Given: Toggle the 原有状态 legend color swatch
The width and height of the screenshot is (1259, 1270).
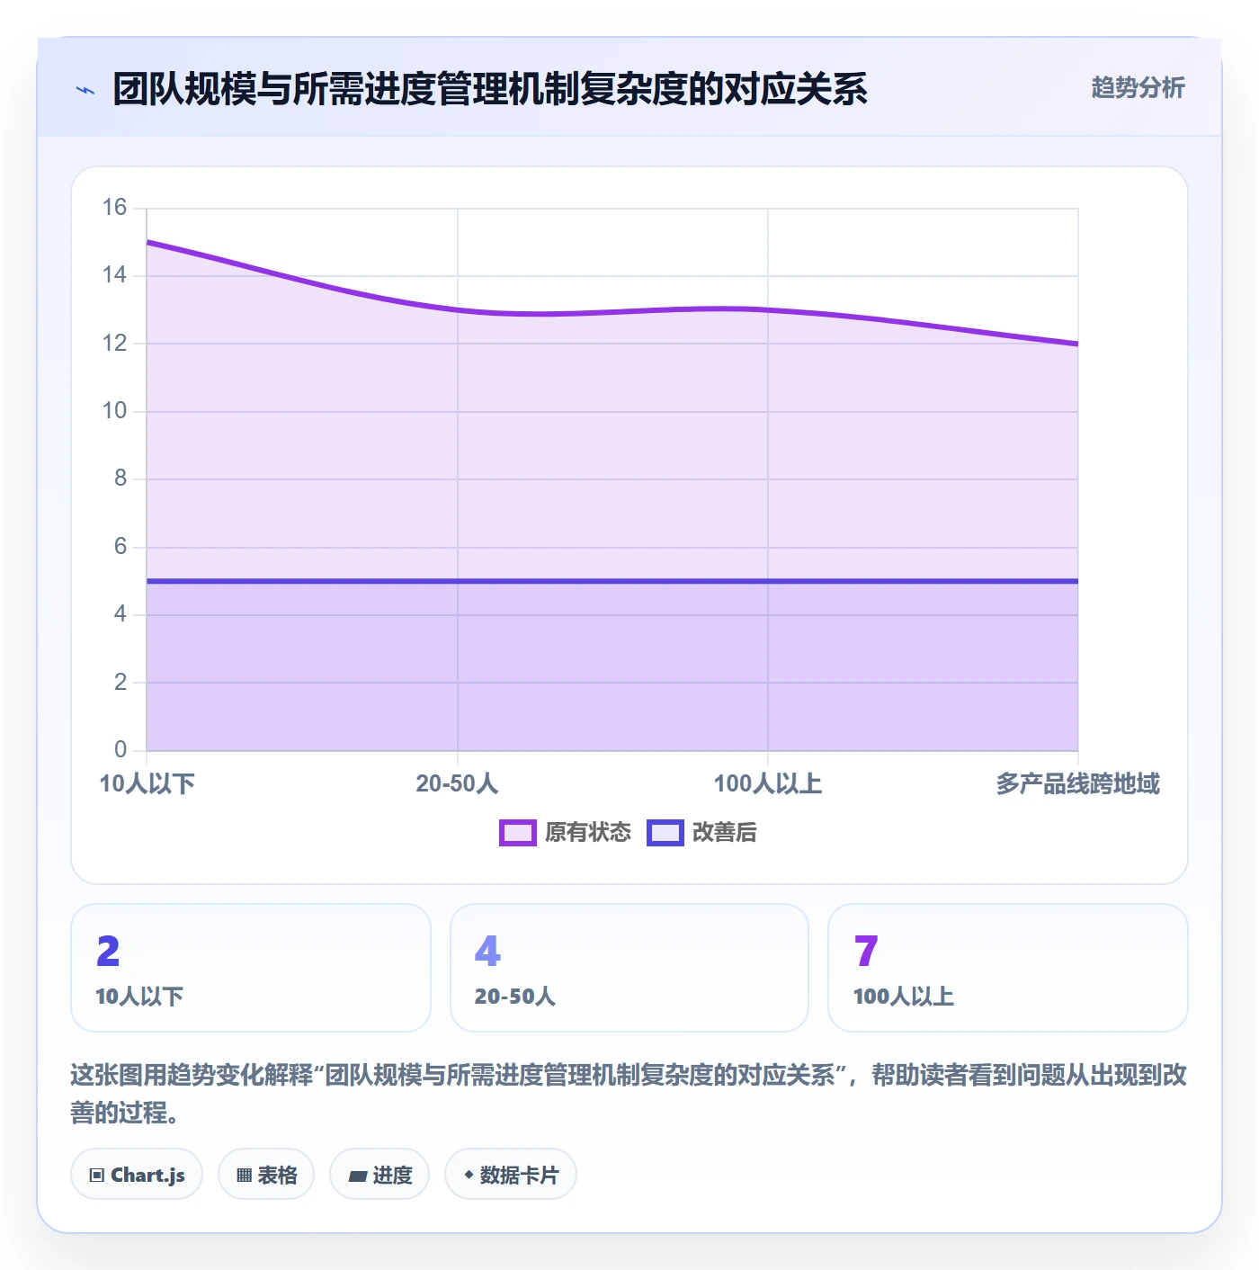Looking at the screenshot, I should click(517, 833).
